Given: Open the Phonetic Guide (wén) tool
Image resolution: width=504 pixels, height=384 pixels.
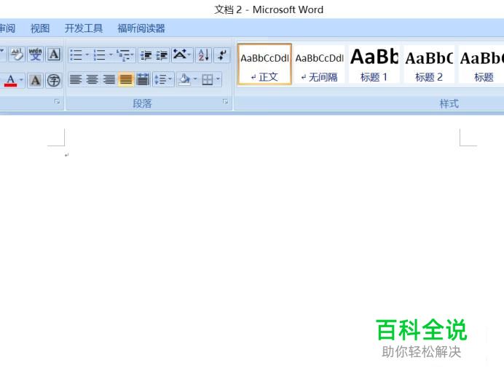Looking at the screenshot, I should (x=36, y=55).
